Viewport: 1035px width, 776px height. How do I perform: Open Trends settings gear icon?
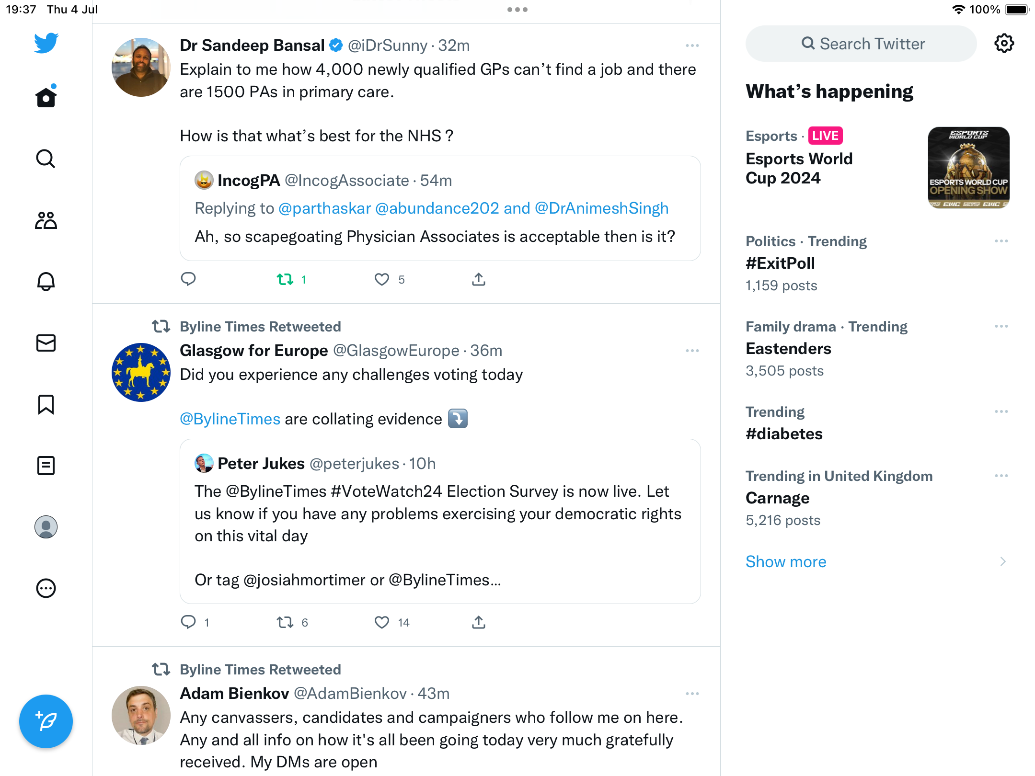(1004, 44)
